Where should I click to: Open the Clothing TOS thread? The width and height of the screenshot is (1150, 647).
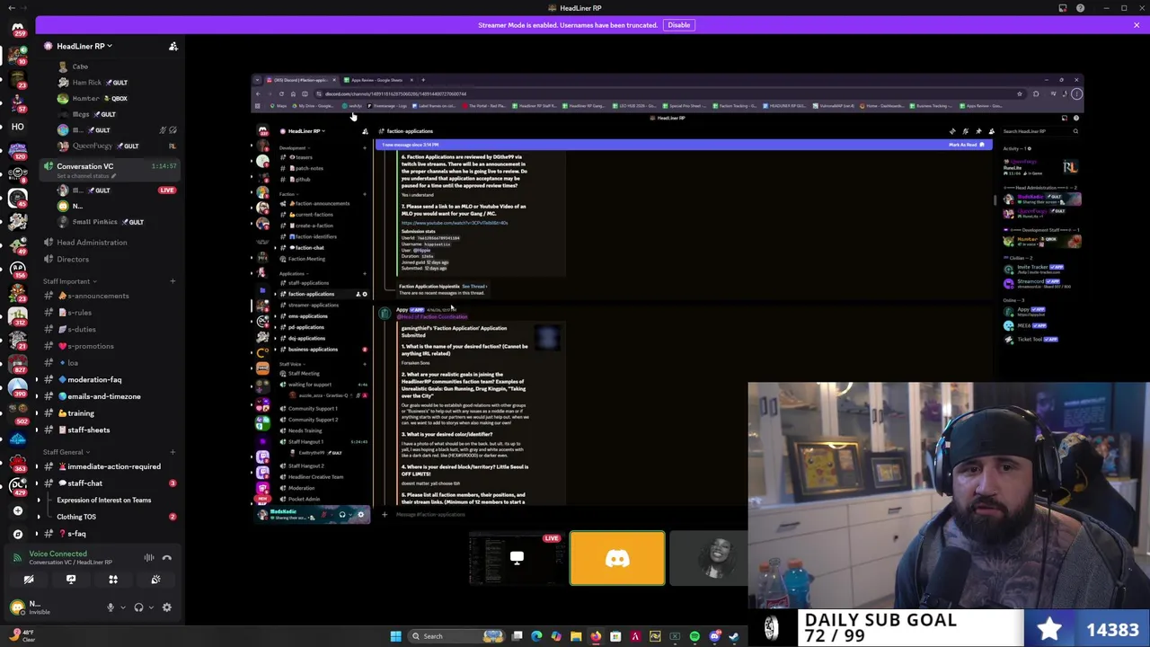76,517
